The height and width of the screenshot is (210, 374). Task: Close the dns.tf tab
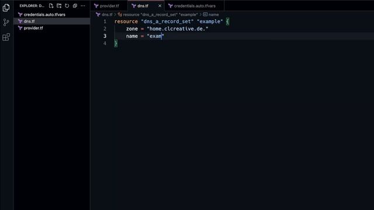pyautogui.click(x=160, y=6)
